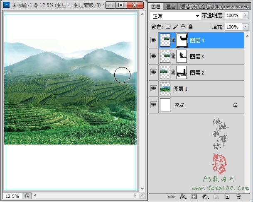Click the lock transparent pixels icon
This screenshot has height=202, width=253.
click(168, 26)
